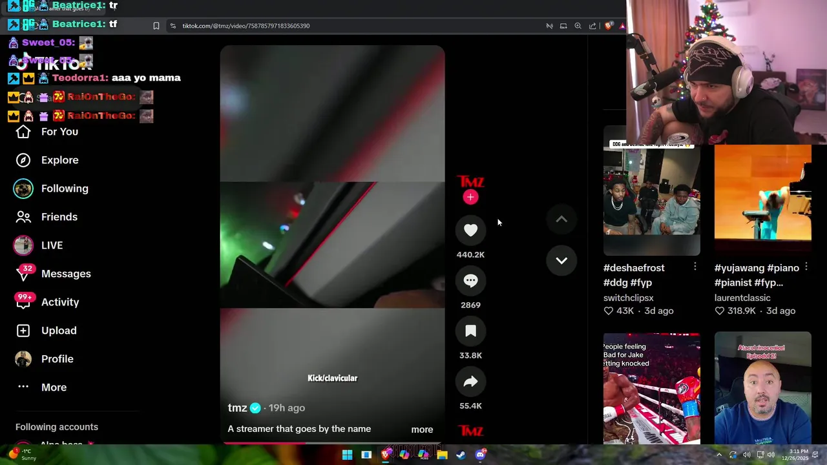Open the Profile avatar icon
The height and width of the screenshot is (465, 827).
23,359
